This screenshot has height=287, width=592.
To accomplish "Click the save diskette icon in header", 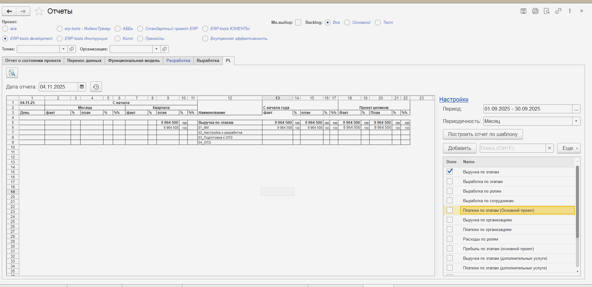I will [524, 11].
